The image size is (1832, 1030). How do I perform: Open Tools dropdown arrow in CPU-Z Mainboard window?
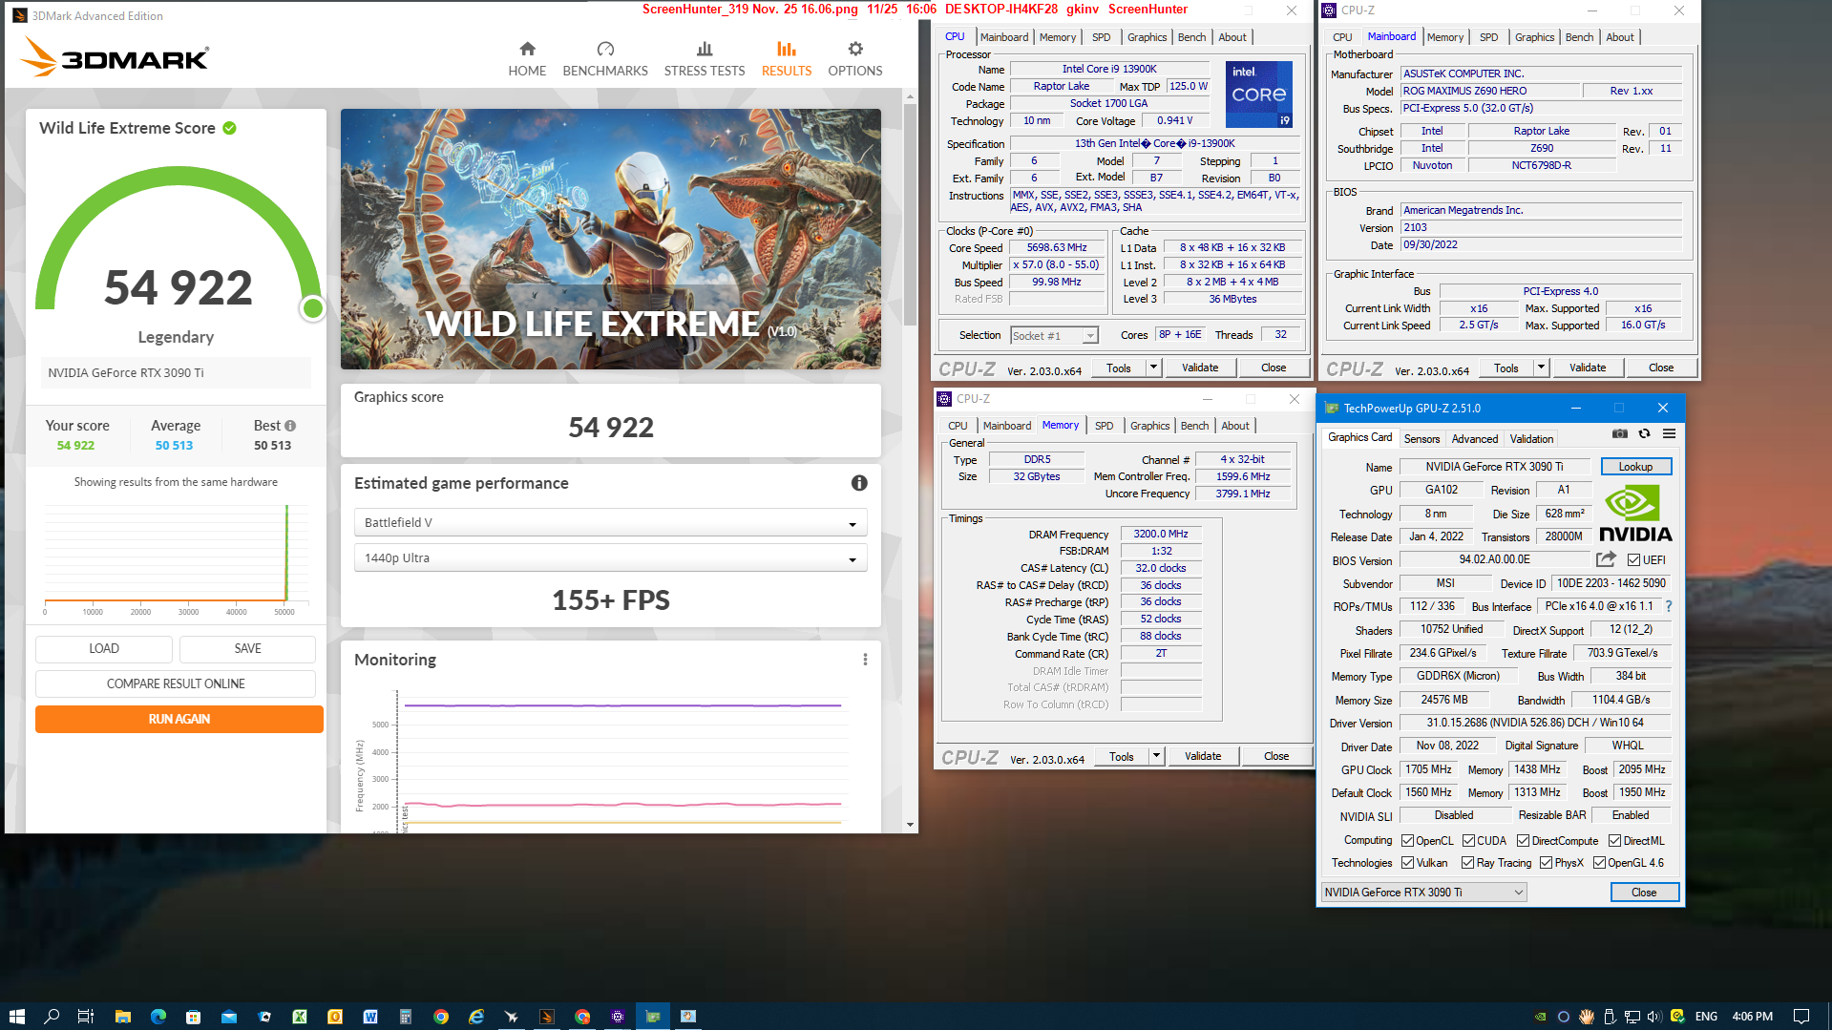(x=1541, y=368)
